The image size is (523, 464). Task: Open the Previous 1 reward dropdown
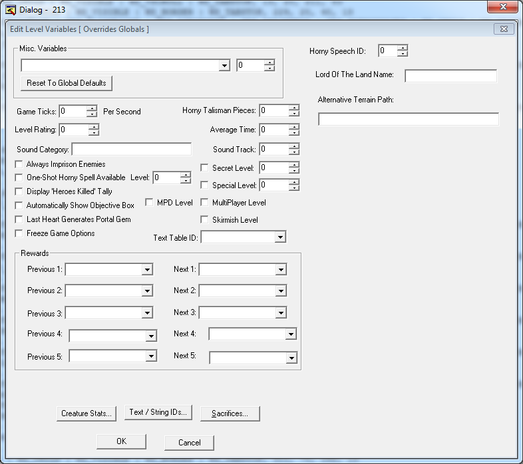tap(147, 270)
